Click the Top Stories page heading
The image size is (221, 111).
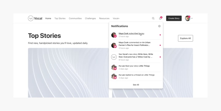(45, 36)
